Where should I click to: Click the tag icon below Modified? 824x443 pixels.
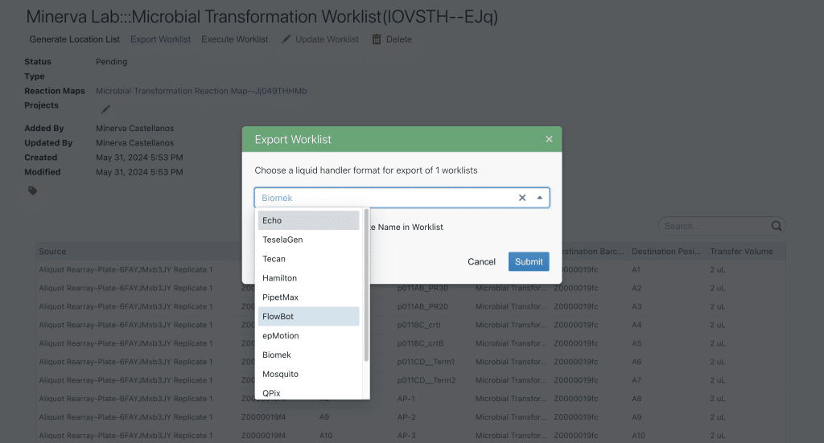(33, 191)
